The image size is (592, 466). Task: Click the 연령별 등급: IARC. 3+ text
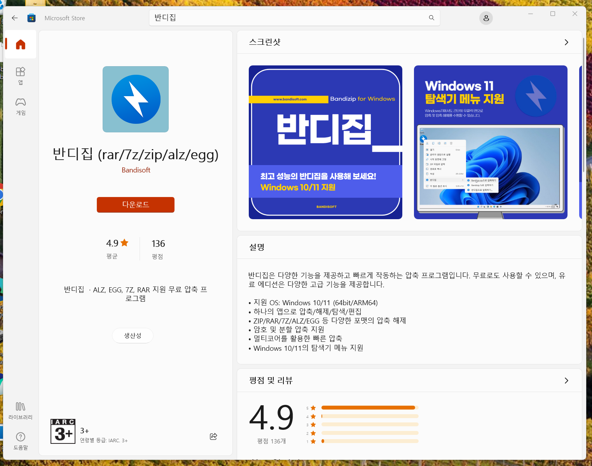[104, 440]
